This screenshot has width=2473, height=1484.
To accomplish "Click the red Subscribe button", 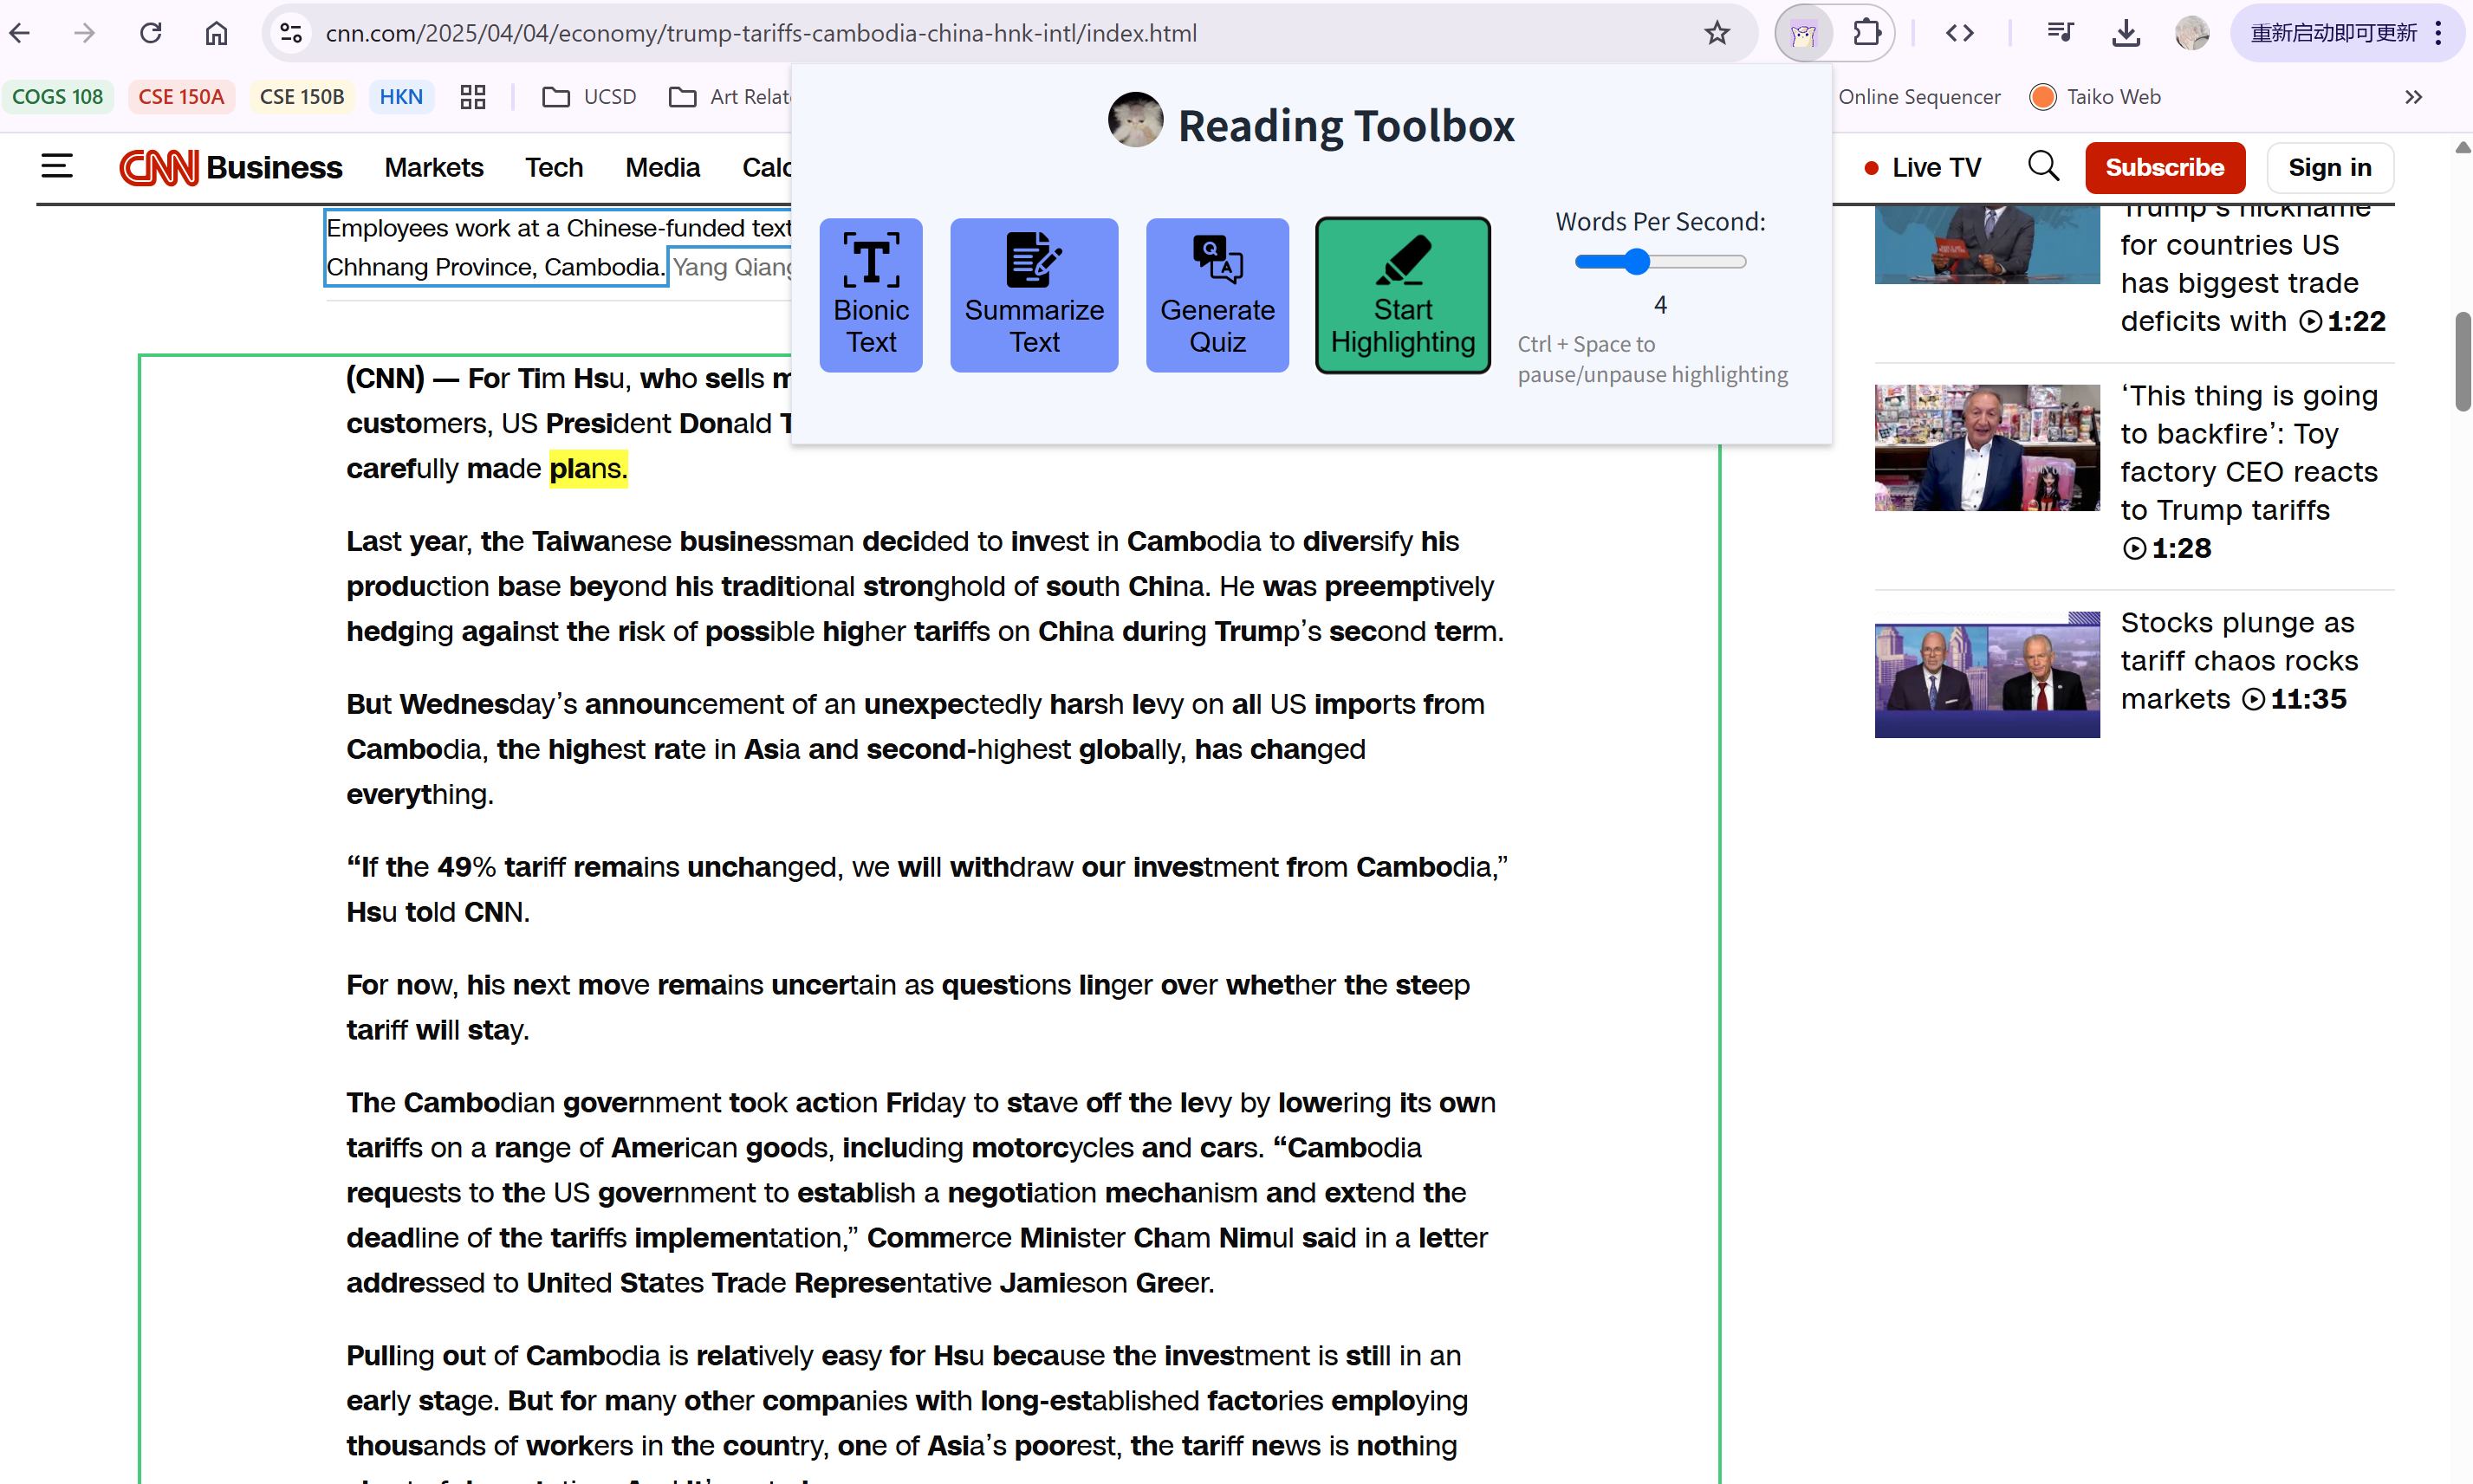I will tap(2164, 168).
